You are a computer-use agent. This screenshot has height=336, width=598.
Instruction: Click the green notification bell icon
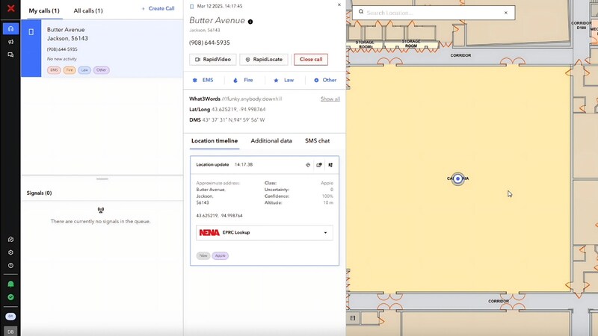coord(10,284)
